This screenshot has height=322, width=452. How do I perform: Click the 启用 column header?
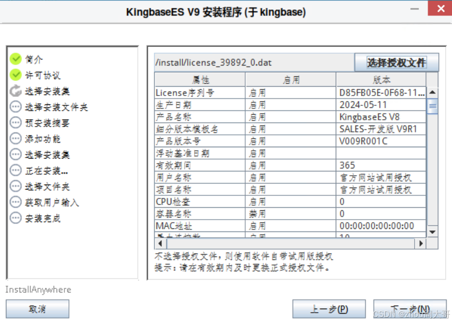point(291,80)
